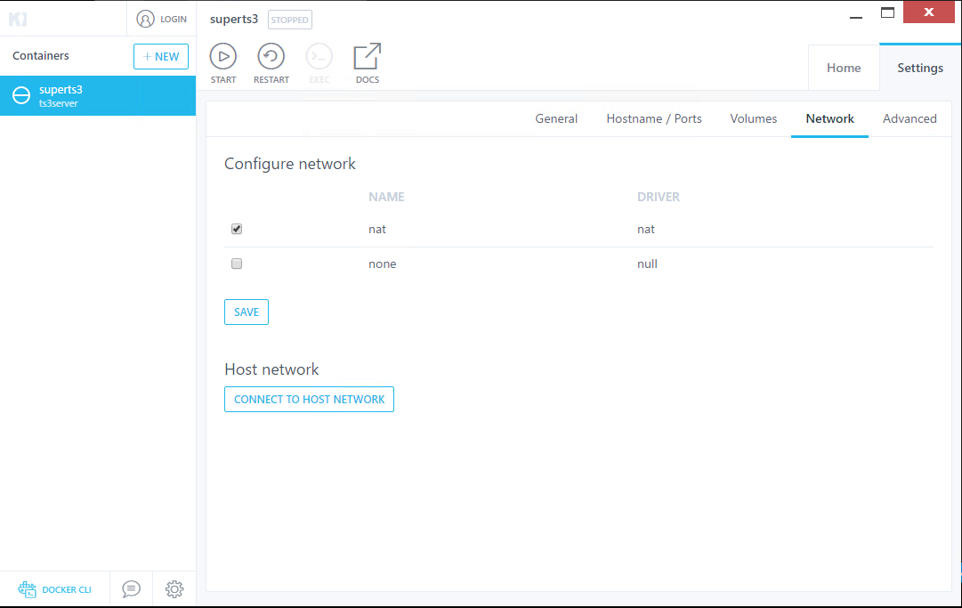Go to the Advanced tab
Image resolution: width=962 pixels, height=608 pixels.
tap(909, 119)
